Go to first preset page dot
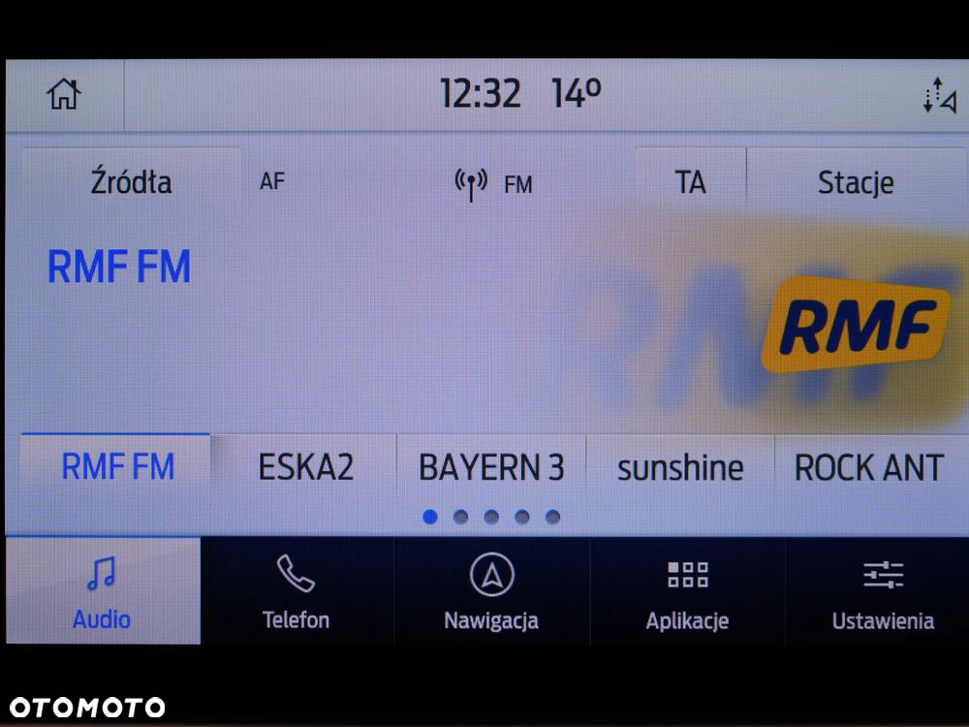Viewport: 969px width, 727px height. coord(430,517)
